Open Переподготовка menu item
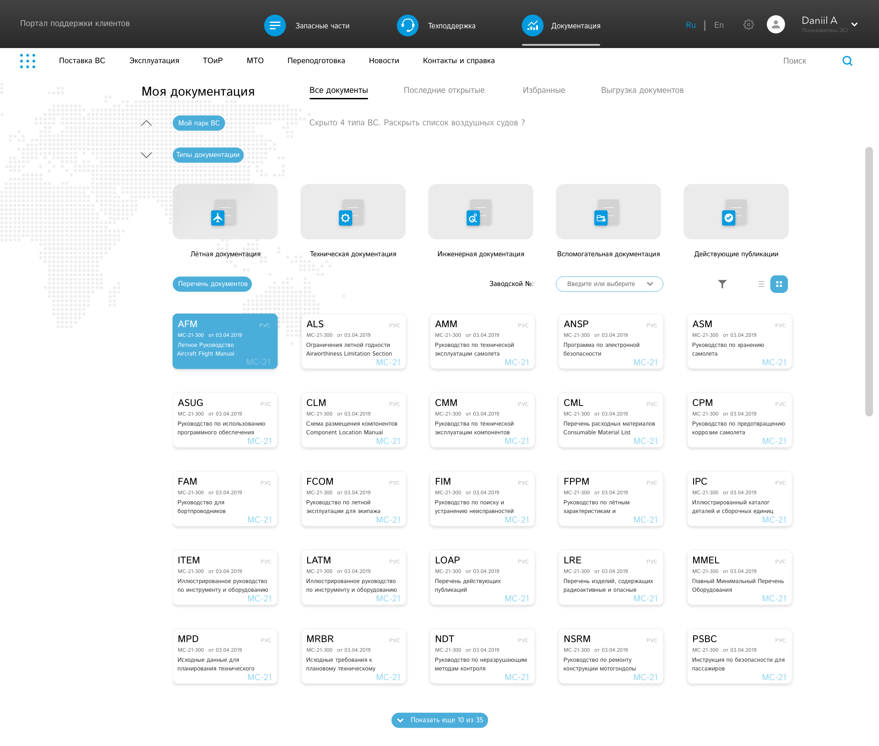Image resolution: width=879 pixels, height=746 pixels. 316,60
